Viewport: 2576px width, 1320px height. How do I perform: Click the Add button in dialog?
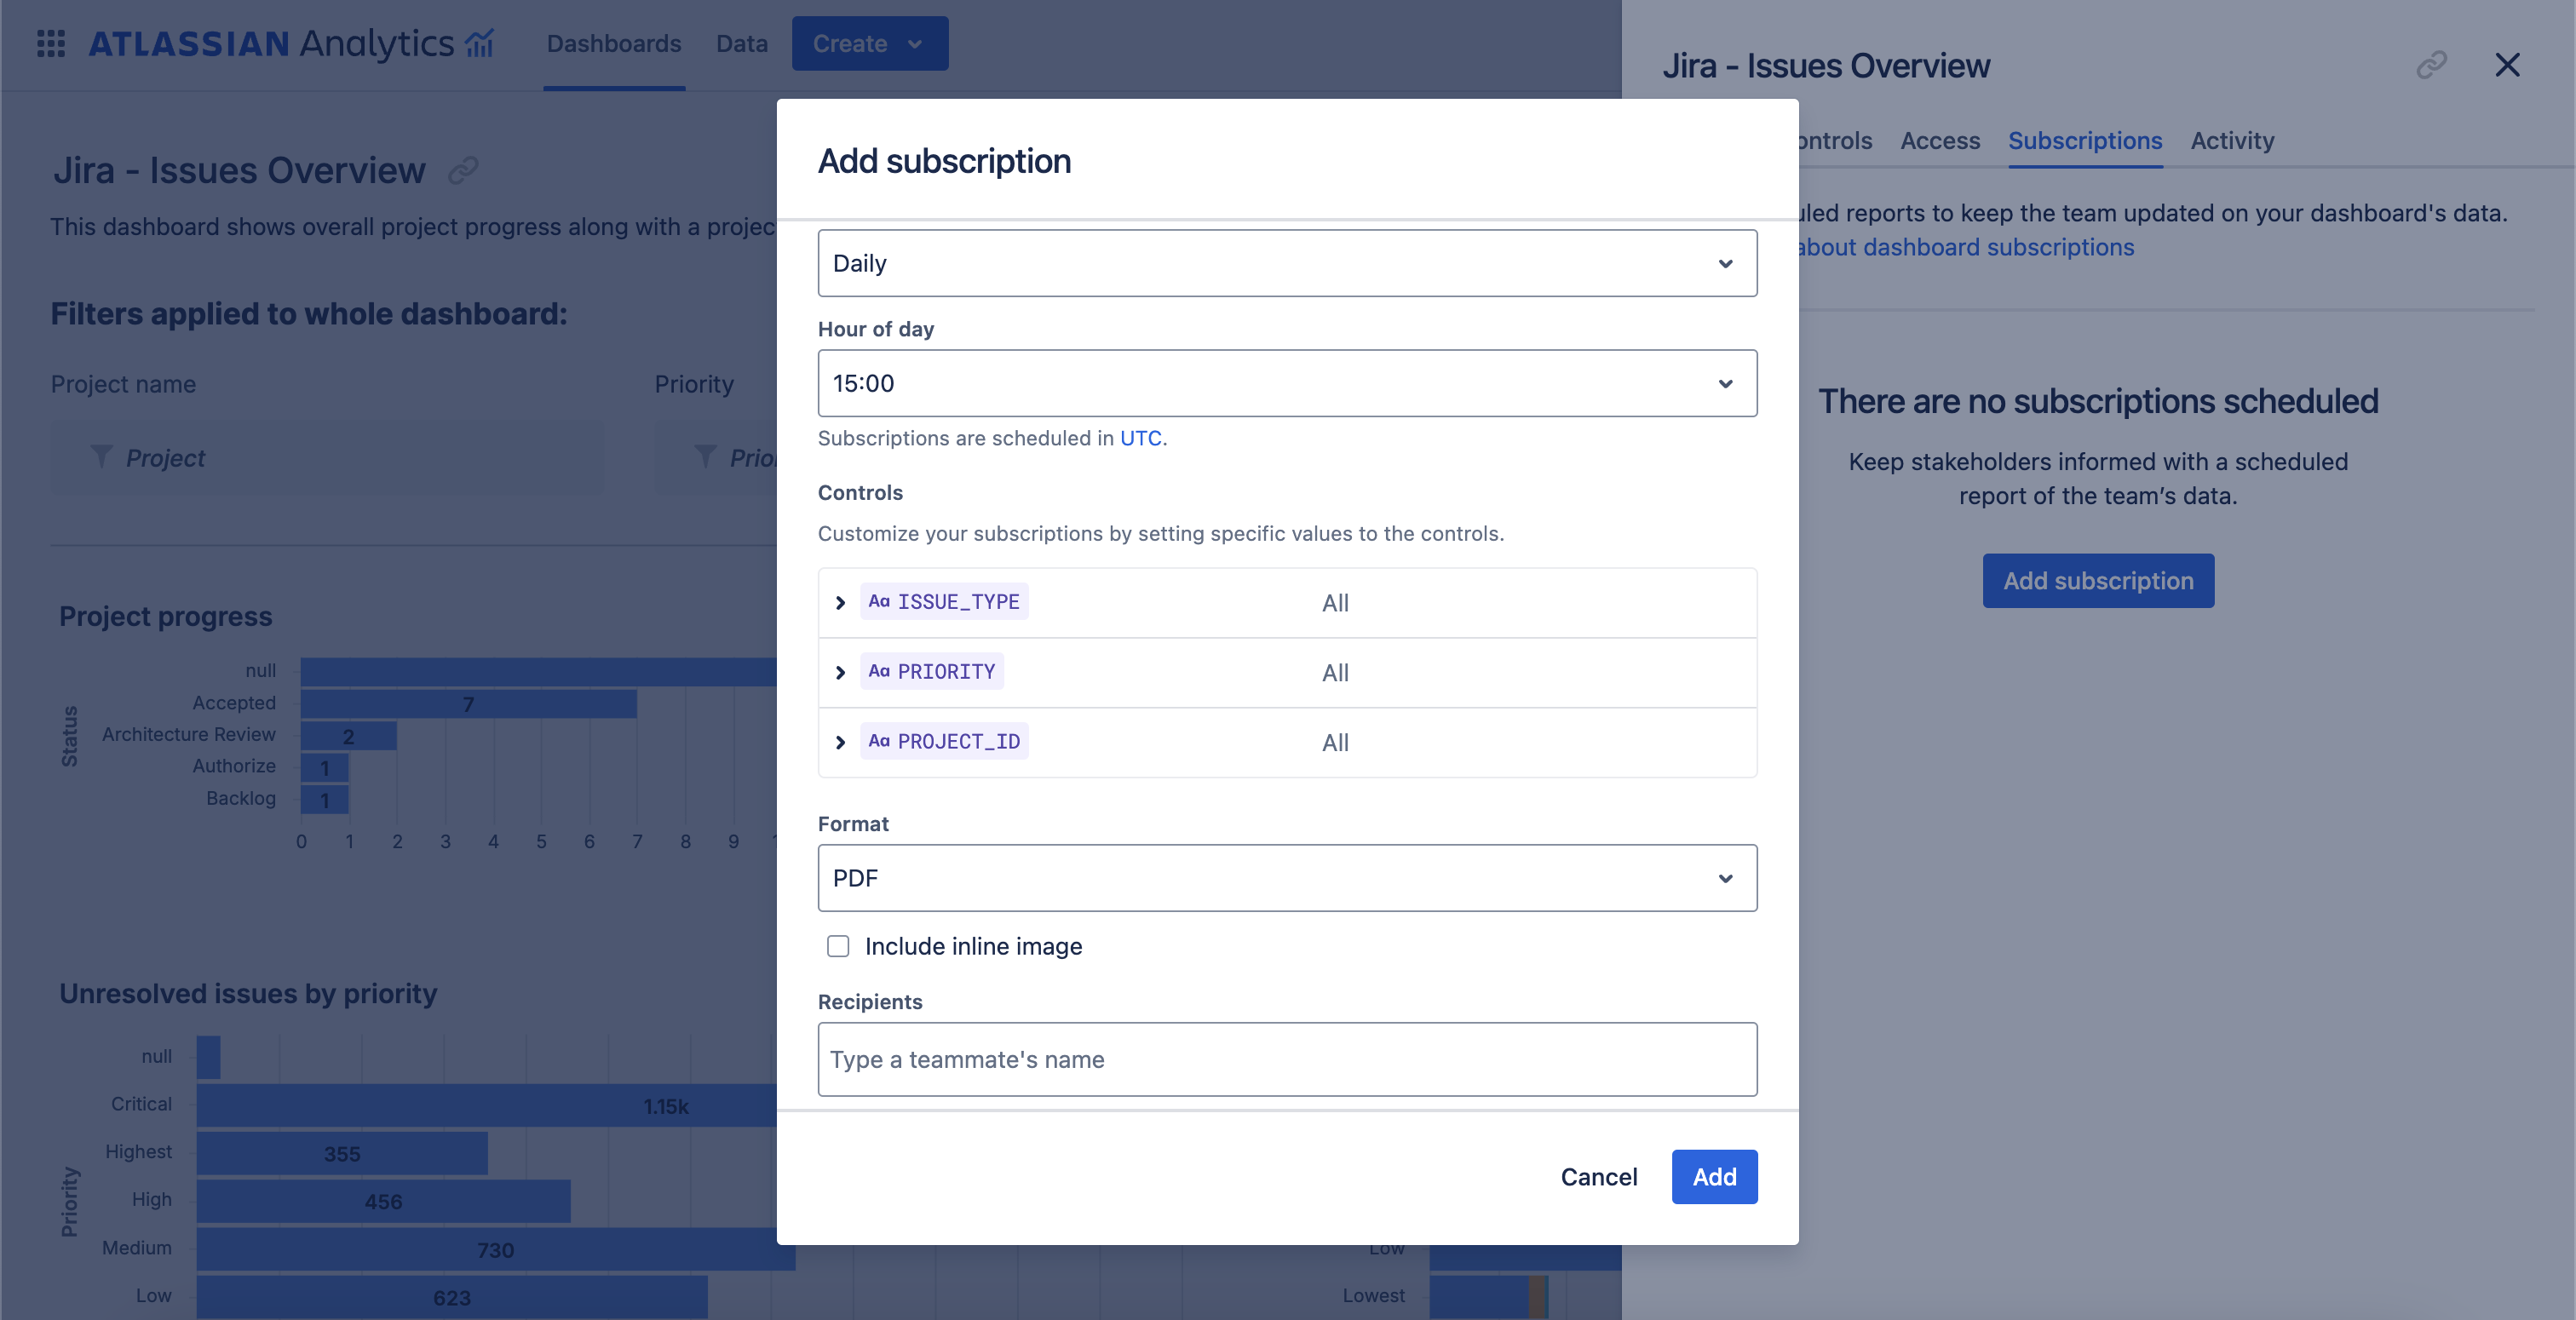pyautogui.click(x=1714, y=1177)
